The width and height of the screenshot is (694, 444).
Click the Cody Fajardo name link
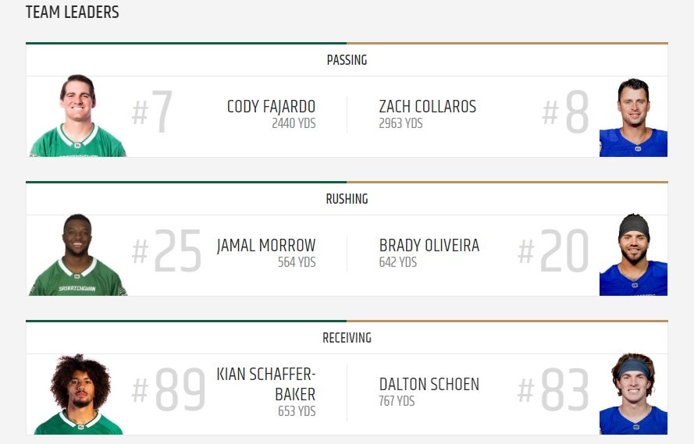[x=271, y=107]
